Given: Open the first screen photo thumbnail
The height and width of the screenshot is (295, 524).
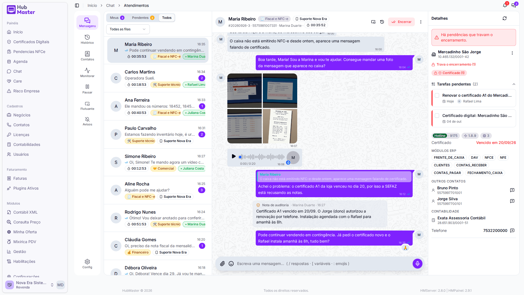Looking at the screenshot, I should click(245, 91).
